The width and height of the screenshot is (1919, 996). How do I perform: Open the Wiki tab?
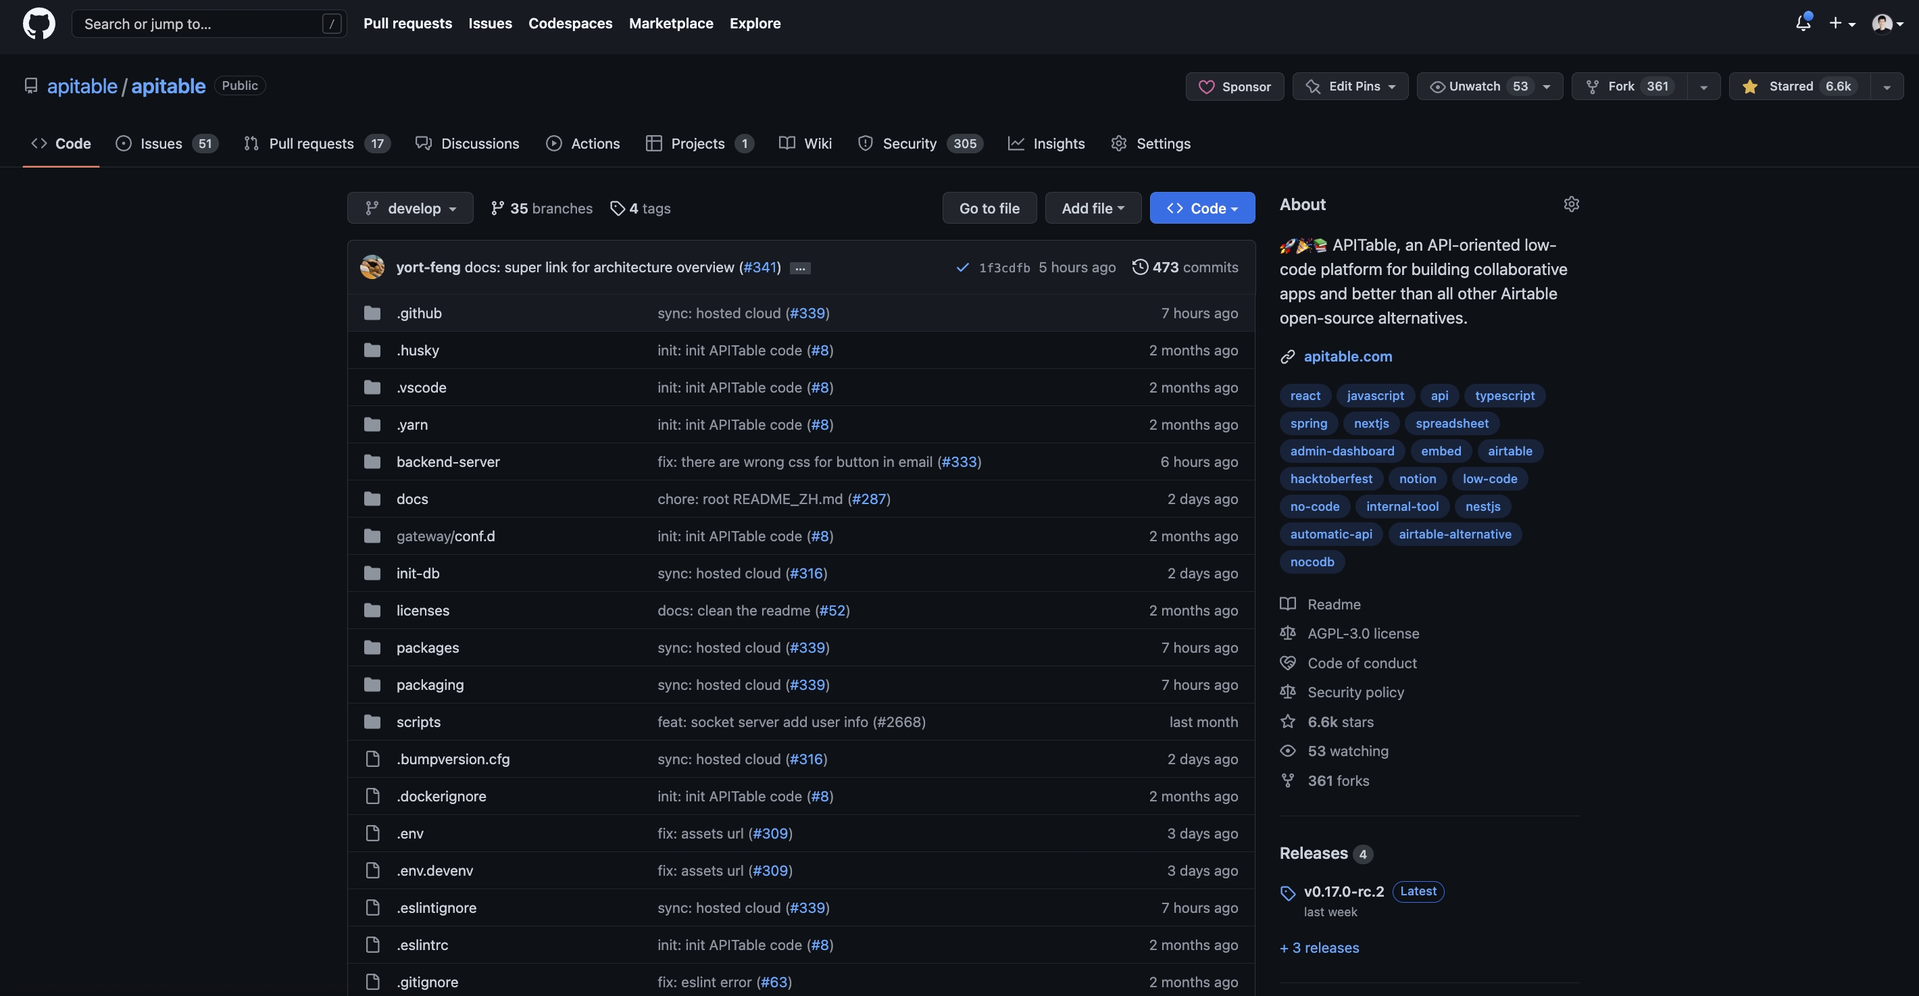pyautogui.click(x=805, y=144)
